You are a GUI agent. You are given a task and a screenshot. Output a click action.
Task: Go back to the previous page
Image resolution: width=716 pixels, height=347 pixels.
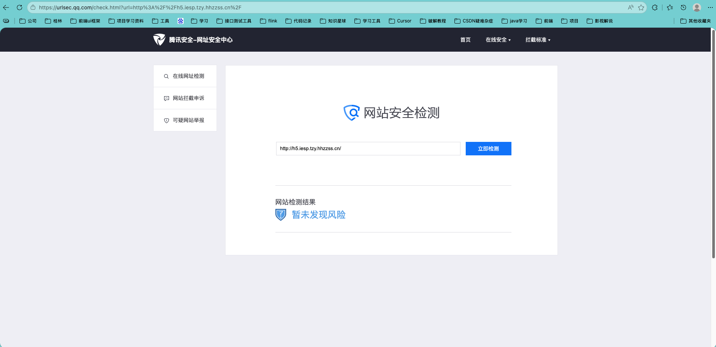pyautogui.click(x=6, y=7)
